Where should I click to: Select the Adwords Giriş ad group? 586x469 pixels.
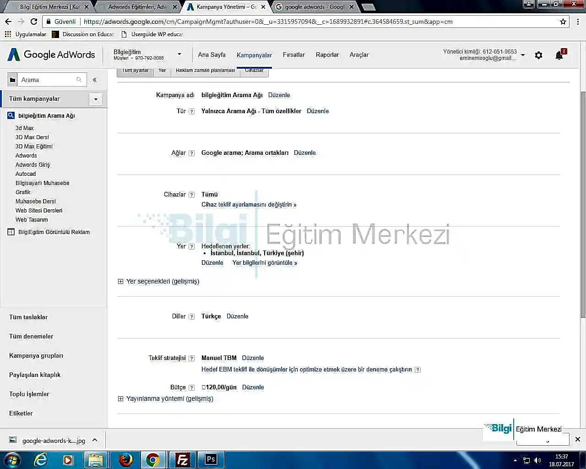[33, 164]
